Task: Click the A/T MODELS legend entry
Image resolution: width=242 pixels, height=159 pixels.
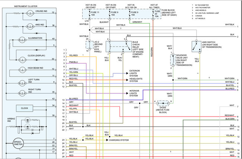Action: click(x=200, y=18)
